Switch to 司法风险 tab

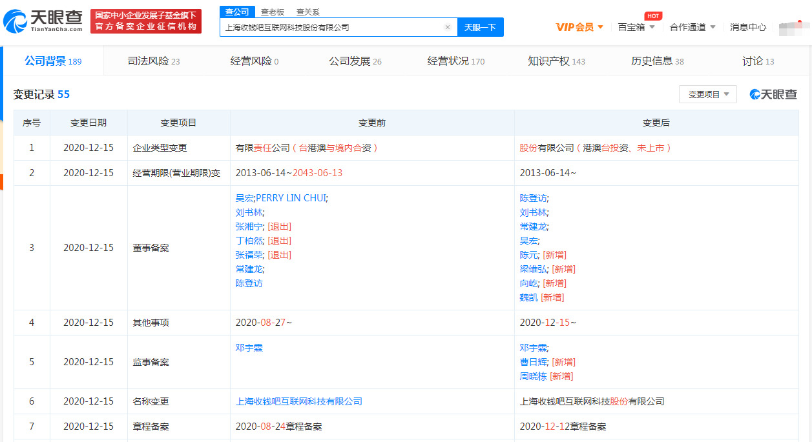point(154,61)
